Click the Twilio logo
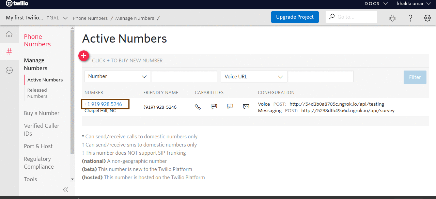The height and width of the screenshot is (199, 436). (17, 4)
